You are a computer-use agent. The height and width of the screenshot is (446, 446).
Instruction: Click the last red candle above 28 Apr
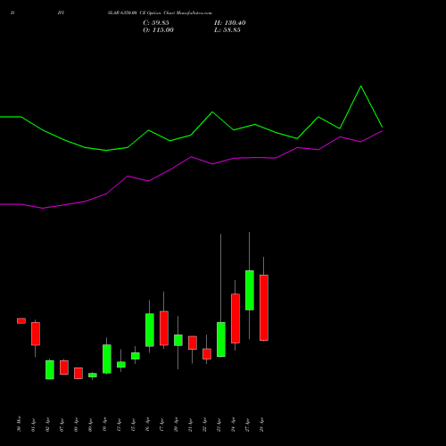click(x=264, y=308)
